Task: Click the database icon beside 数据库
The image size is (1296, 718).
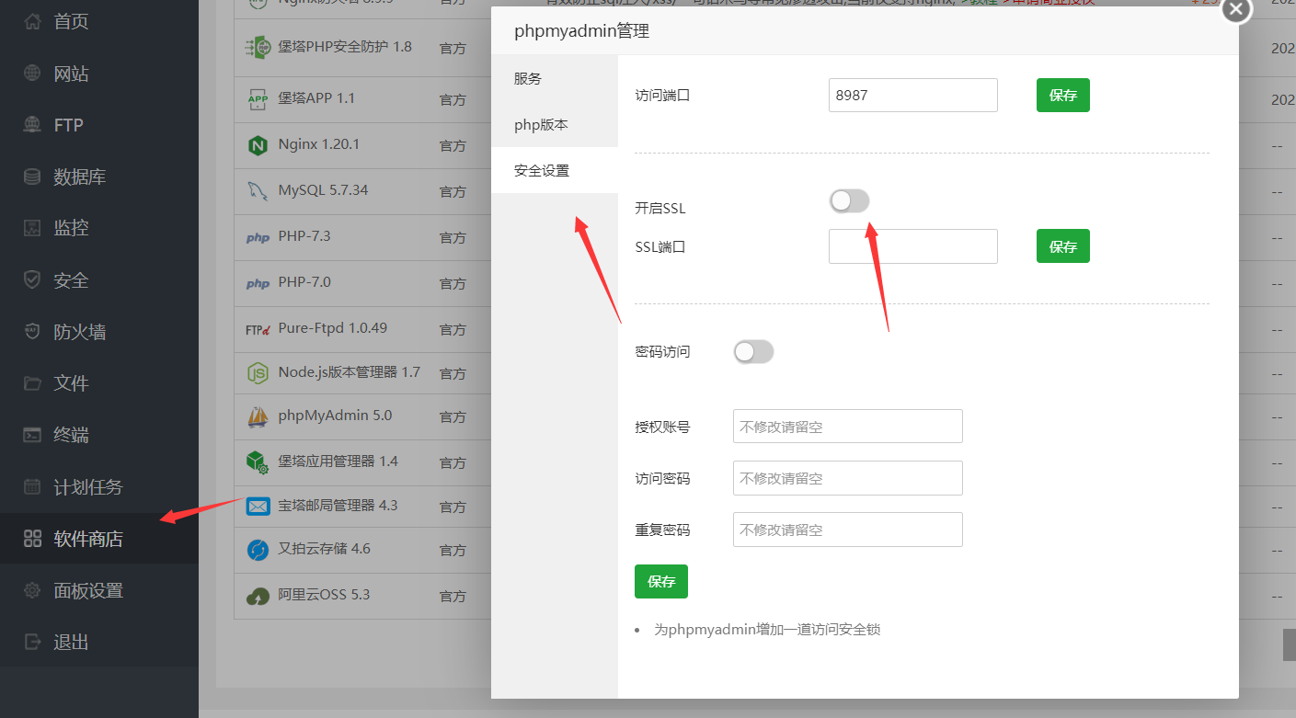Action: (32, 177)
